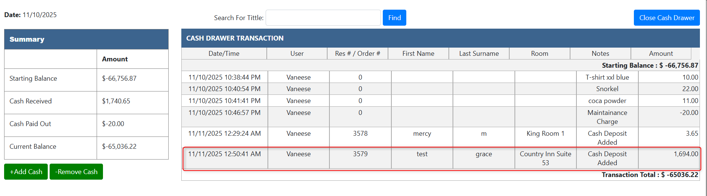Click the Last Surname column header

tap(479, 54)
